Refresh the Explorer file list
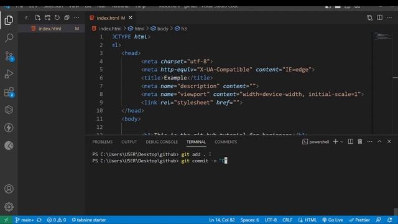Image resolution: width=398 pixels, height=224 pixels. pyautogui.click(x=57, y=18)
